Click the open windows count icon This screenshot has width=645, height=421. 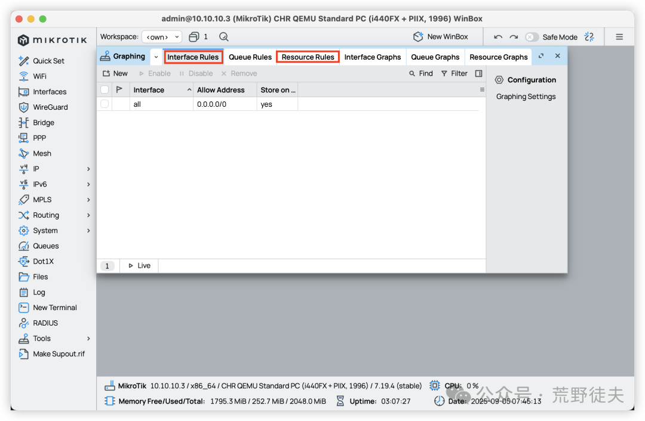(x=193, y=37)
